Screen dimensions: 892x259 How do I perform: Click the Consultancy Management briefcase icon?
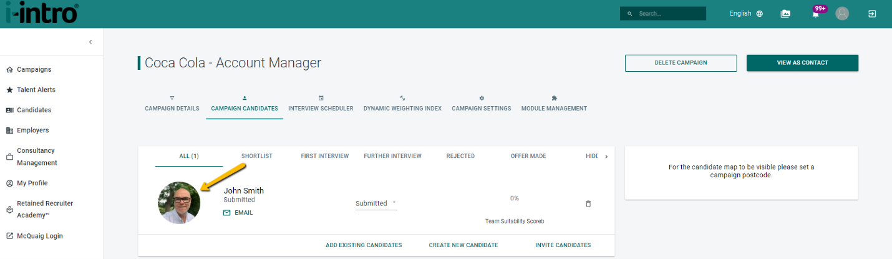pos(9,157)
